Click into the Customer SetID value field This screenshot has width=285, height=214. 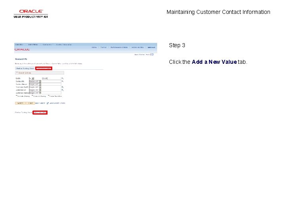(x=51, y=87)
